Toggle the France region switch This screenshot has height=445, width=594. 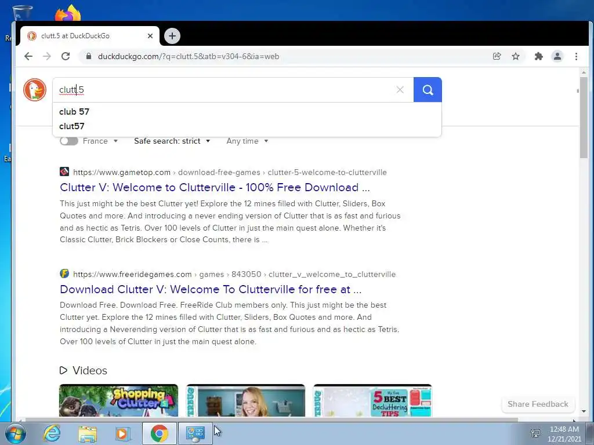(69, 141)
